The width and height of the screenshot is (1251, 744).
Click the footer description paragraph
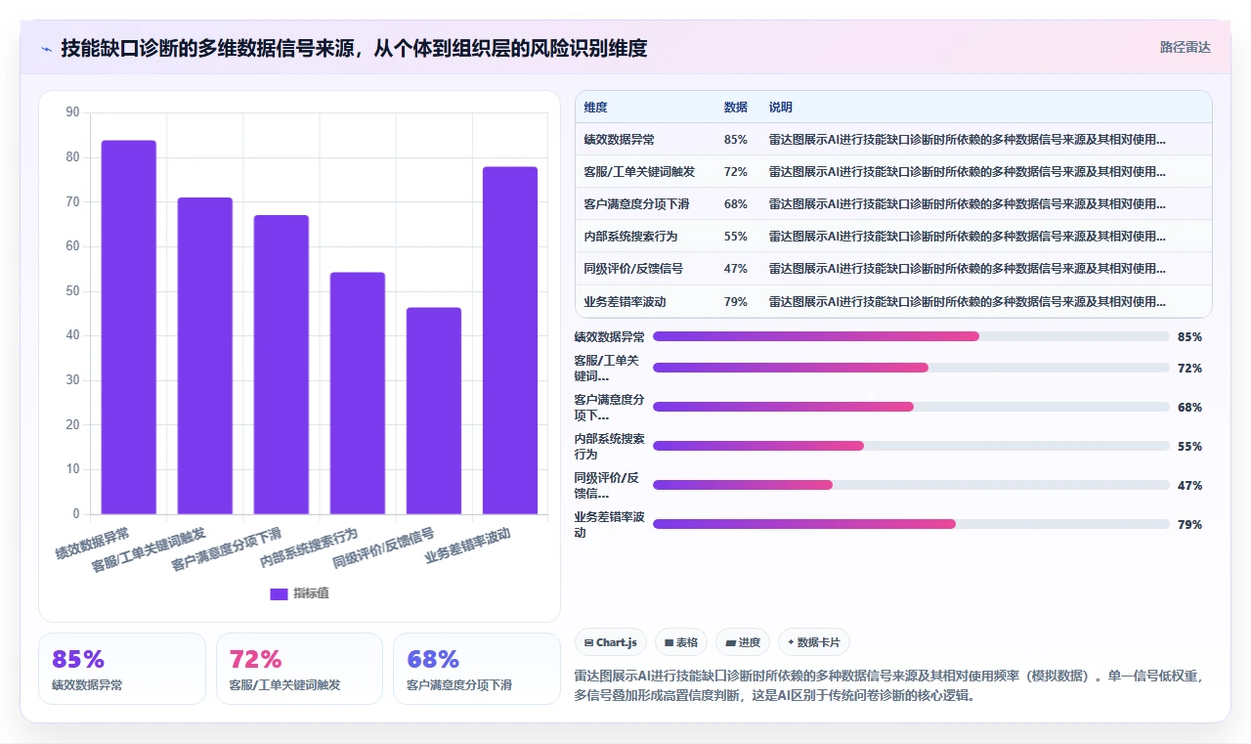[893, 686]
